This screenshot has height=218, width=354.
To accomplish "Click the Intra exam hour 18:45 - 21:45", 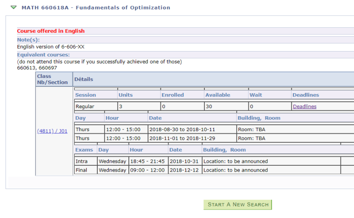I will 148,161.
